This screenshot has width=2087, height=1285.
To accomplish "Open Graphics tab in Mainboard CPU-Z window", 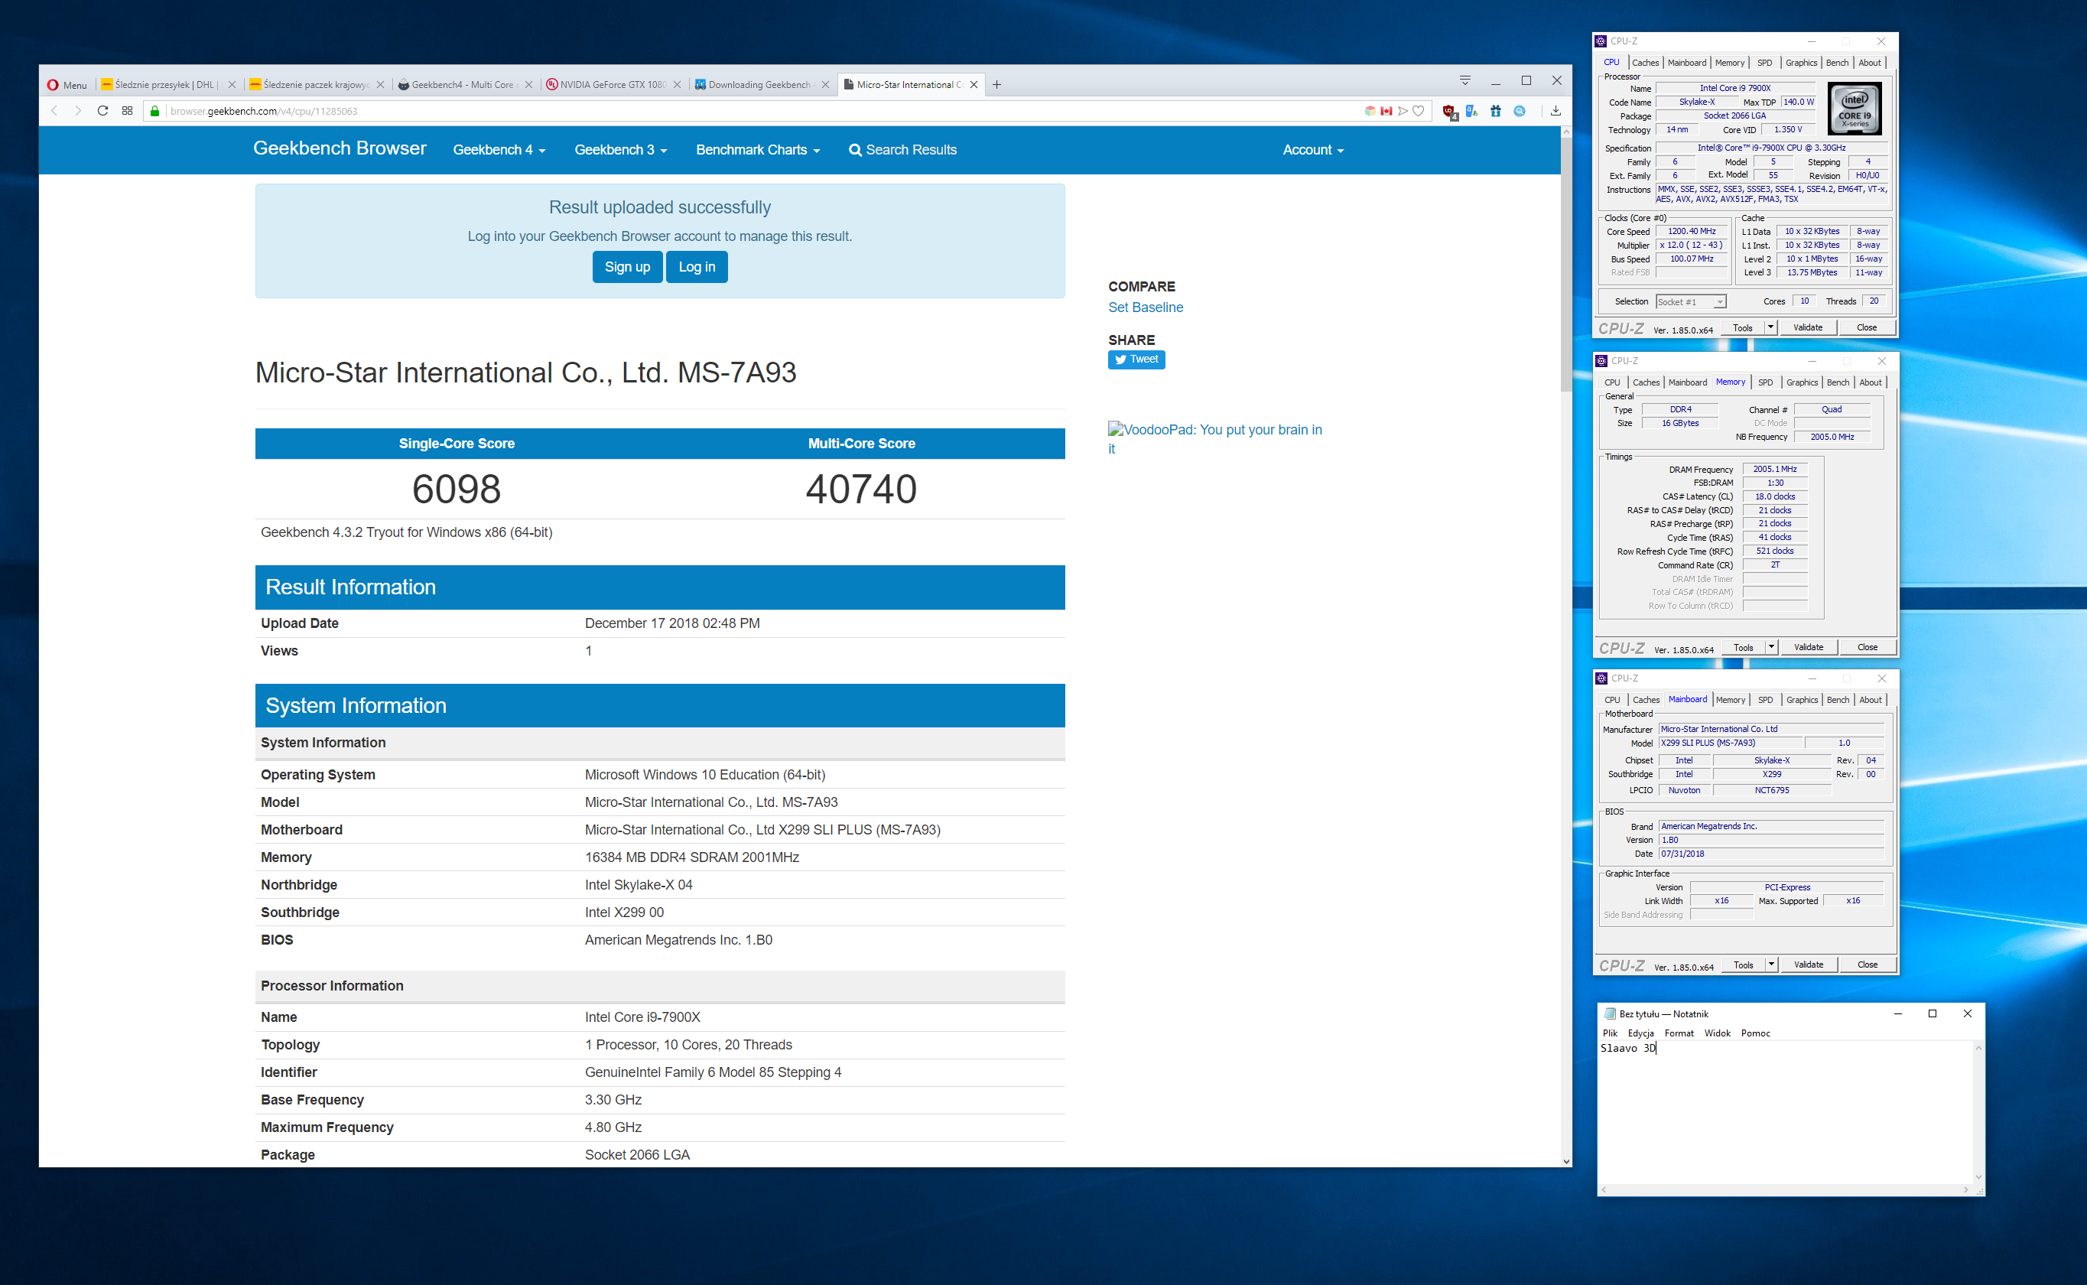I will point(1802,701).
